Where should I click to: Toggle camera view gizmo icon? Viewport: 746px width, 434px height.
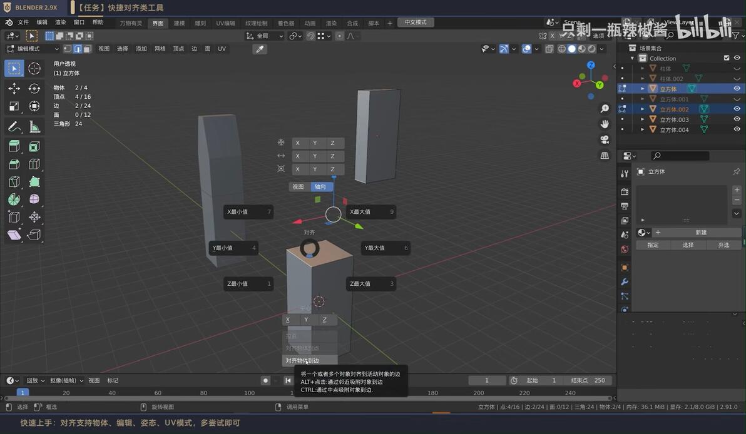605,139
